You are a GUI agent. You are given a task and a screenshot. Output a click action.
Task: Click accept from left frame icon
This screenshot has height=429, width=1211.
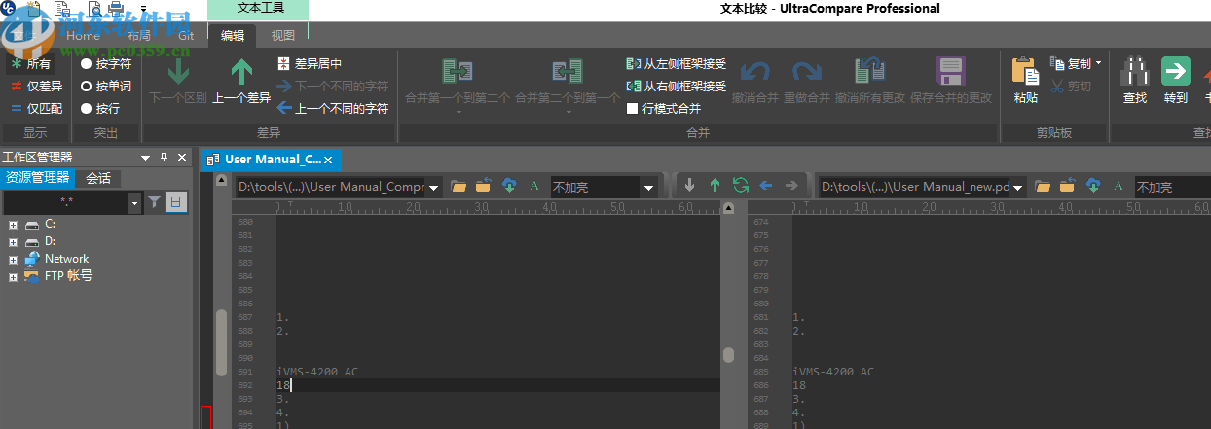click(633, 63)
